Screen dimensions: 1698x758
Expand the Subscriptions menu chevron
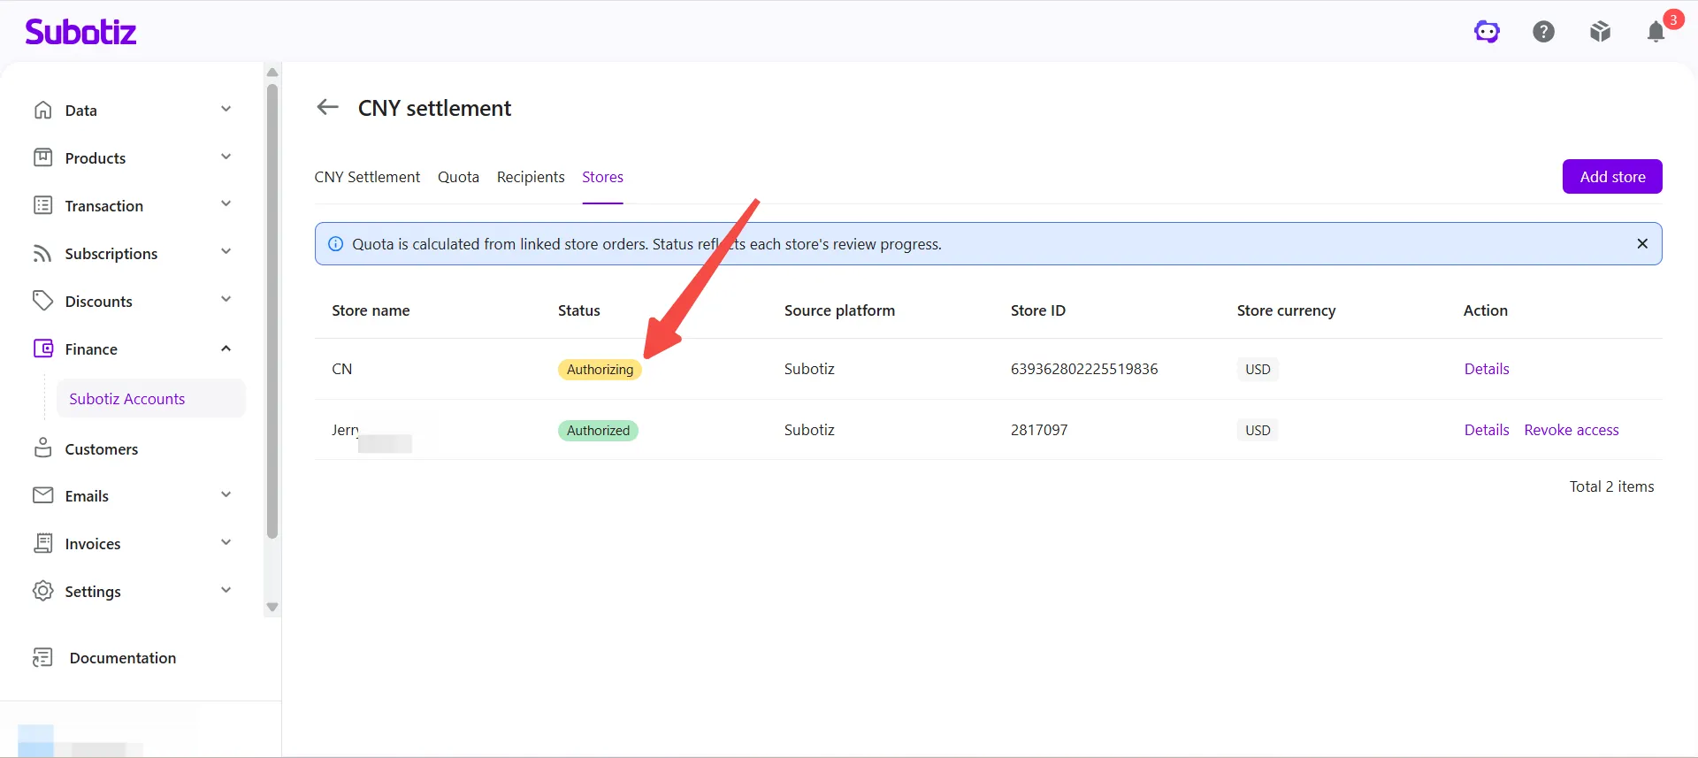tap(226, 252)
